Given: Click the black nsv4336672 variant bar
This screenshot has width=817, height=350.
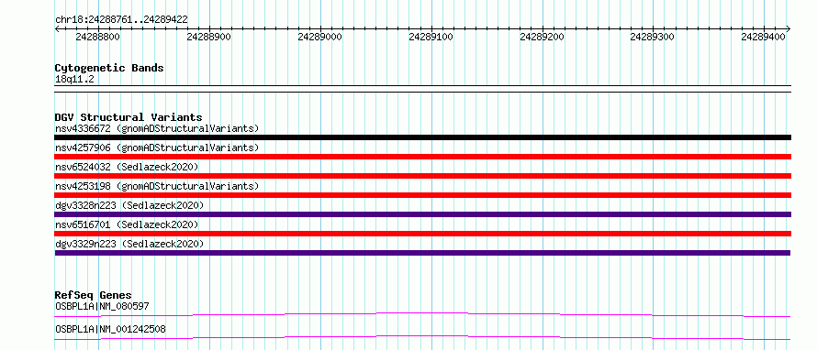Looking at the screenshot, I should tap(422, 137).
